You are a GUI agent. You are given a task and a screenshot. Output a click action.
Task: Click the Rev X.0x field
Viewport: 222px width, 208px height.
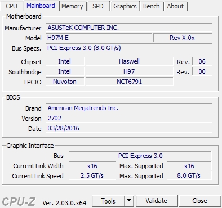click(183, 38)
